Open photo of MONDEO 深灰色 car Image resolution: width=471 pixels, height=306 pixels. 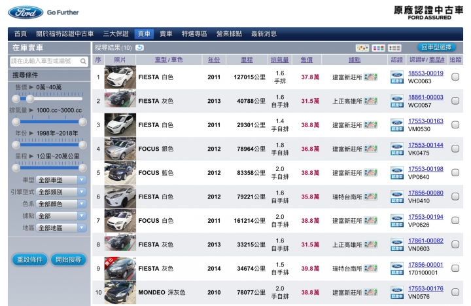[x=120, y=292]
